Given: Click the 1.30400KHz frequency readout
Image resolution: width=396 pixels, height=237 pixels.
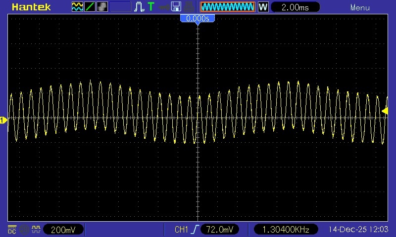Looking at the screenshot, I should pos(286,230).
